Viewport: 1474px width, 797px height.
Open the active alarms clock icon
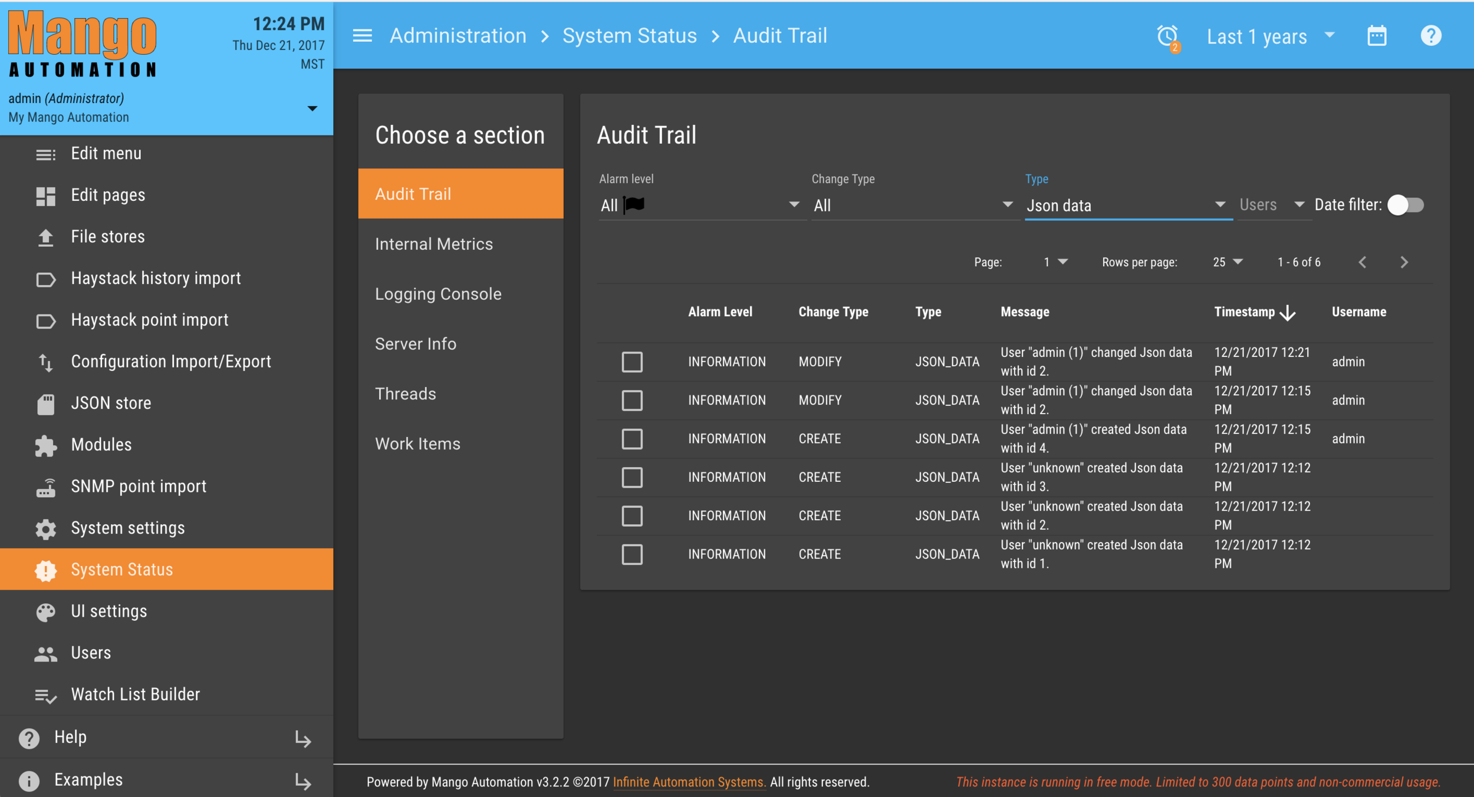[x=1167, y=37]
